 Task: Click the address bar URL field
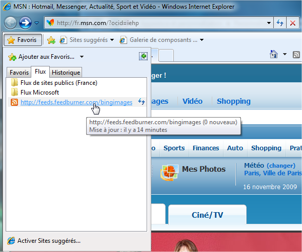click(x=158, y=23)
